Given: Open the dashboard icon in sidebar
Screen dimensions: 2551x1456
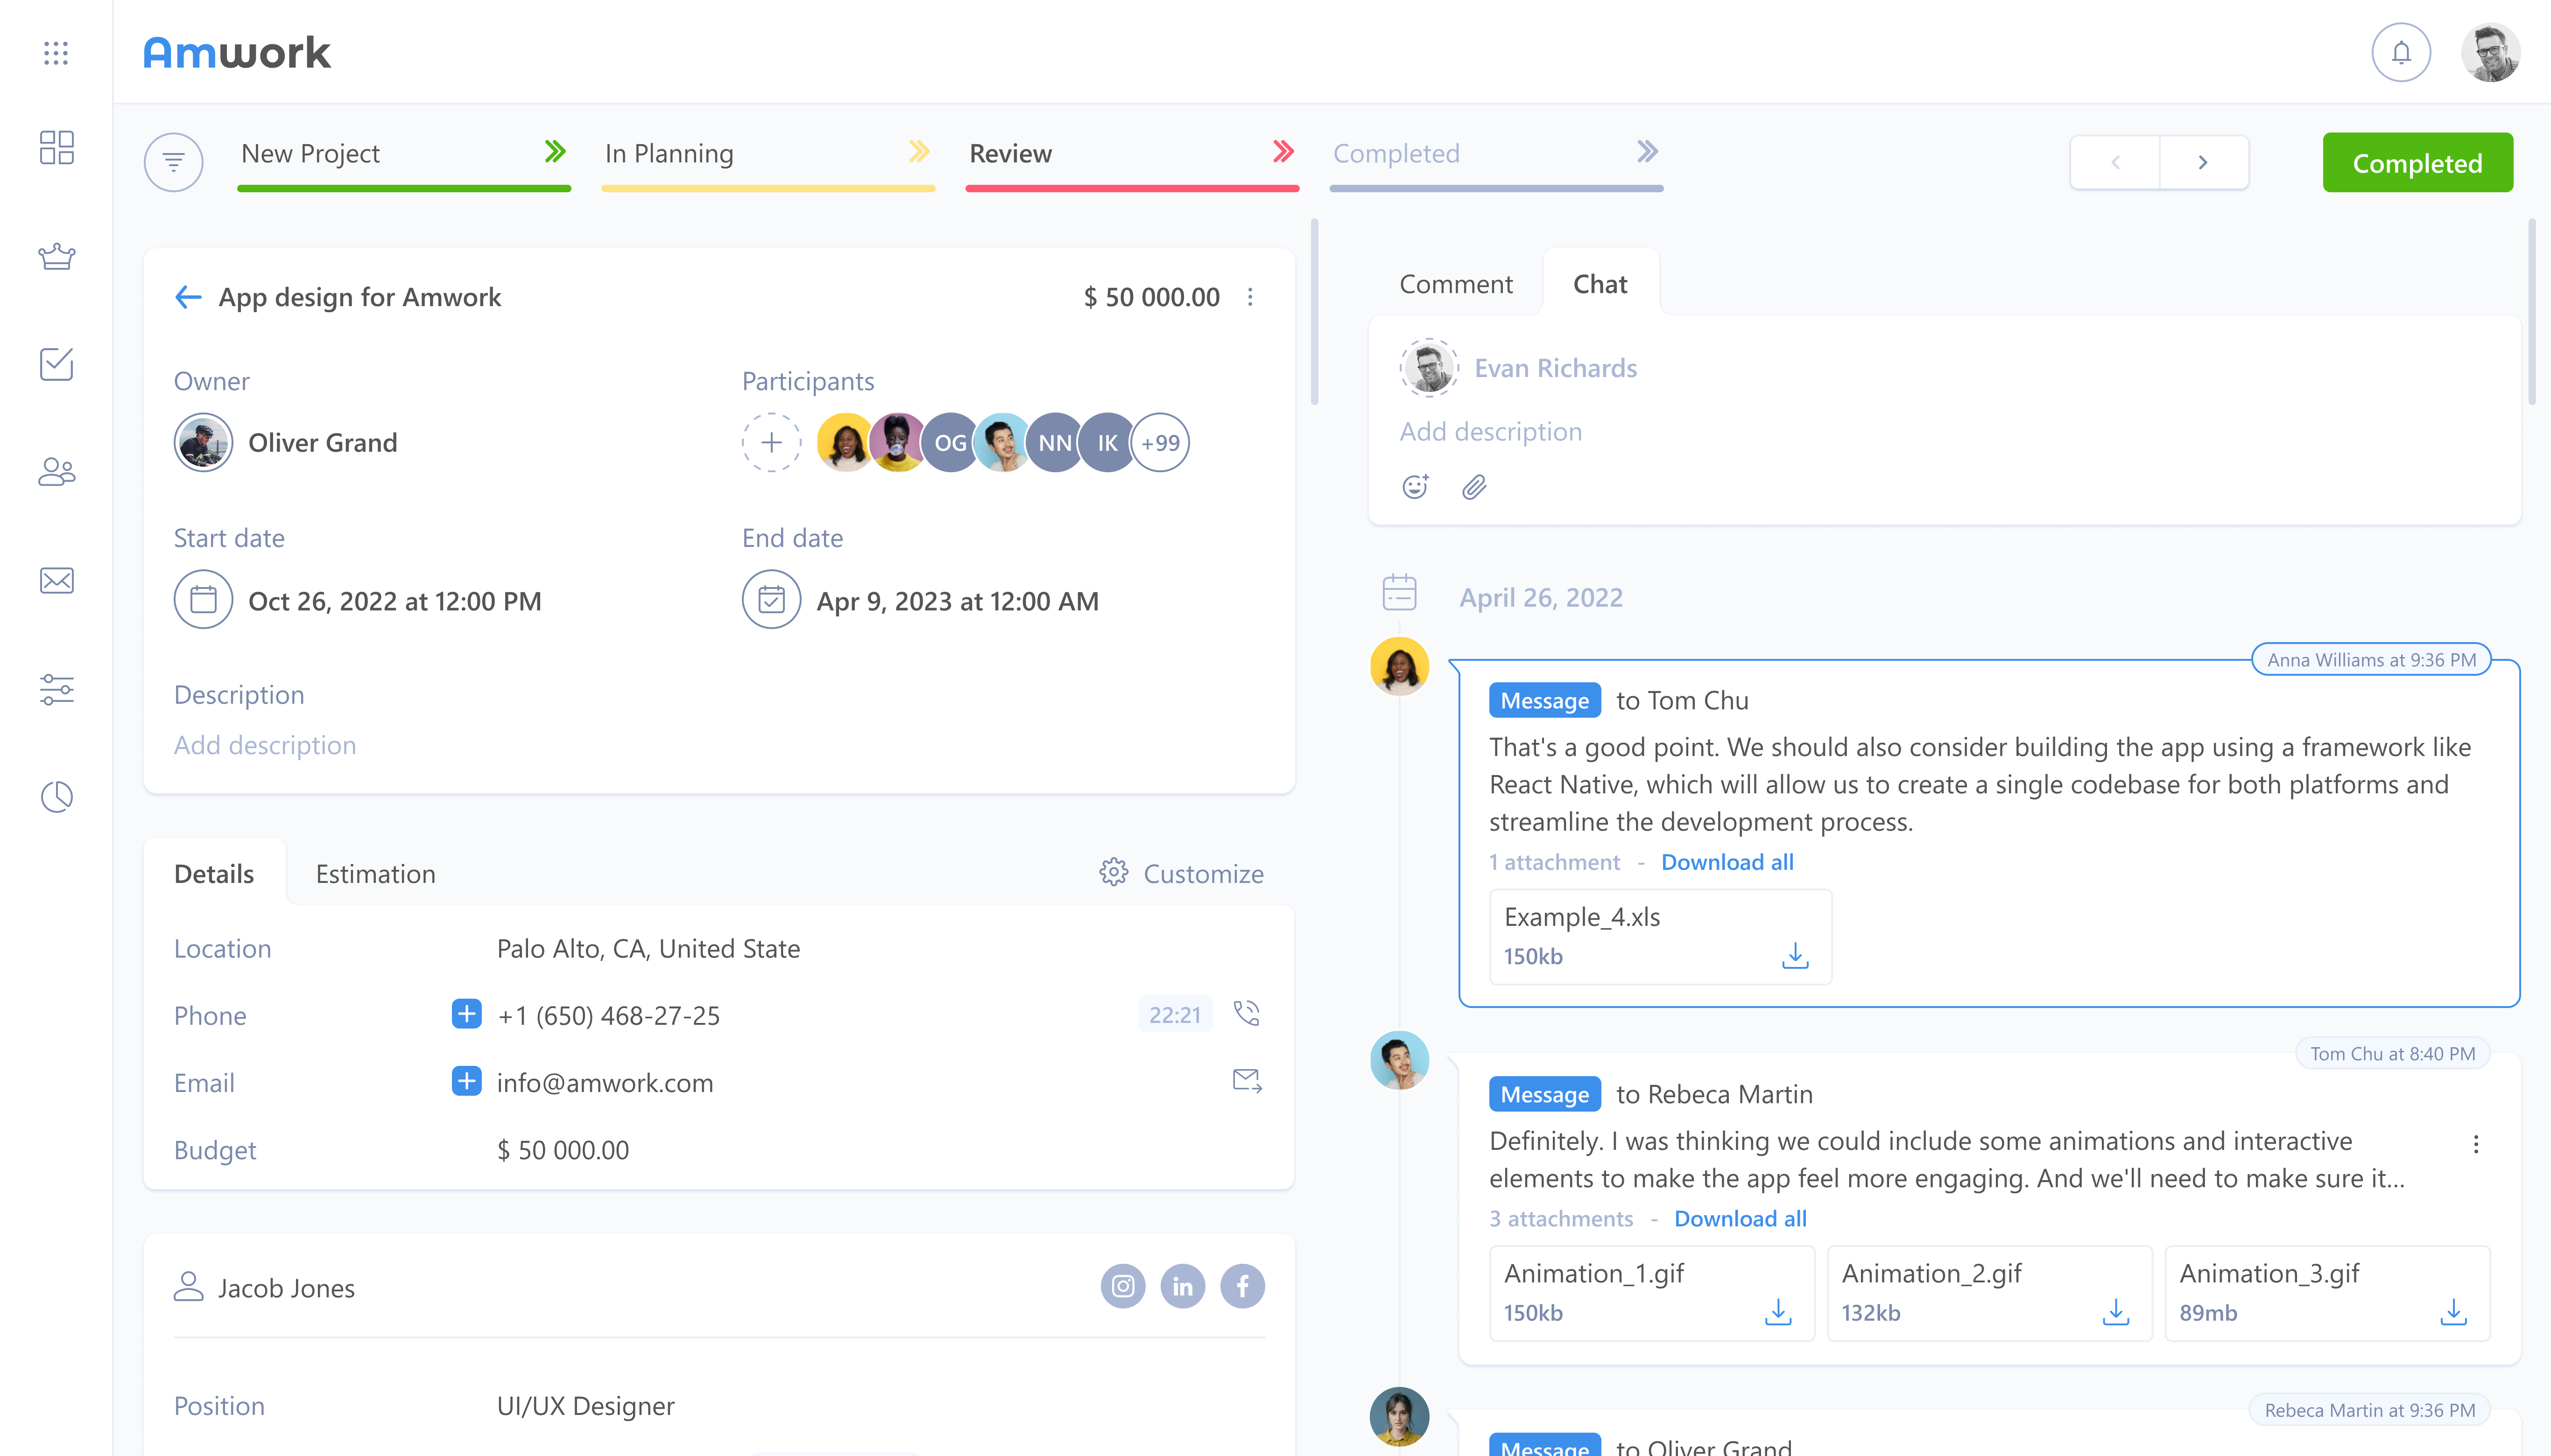Looking at the screenshot, I should (56, 147).
